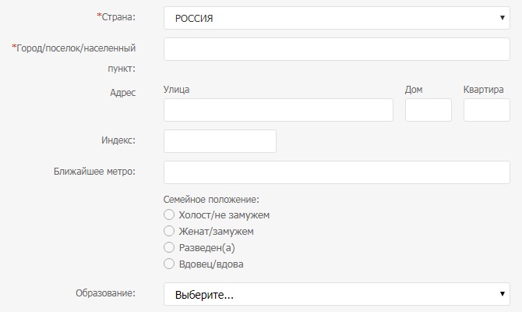
Task: Open the Страна dropdown showing РОССИЯ
Action: [x=337, y=18]
